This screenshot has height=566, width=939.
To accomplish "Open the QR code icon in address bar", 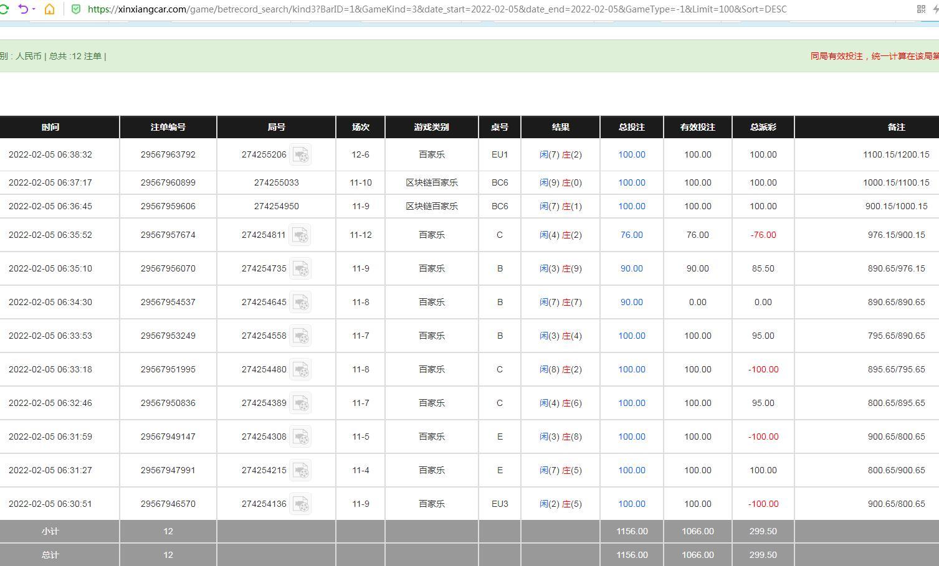I will coord(921,9).
